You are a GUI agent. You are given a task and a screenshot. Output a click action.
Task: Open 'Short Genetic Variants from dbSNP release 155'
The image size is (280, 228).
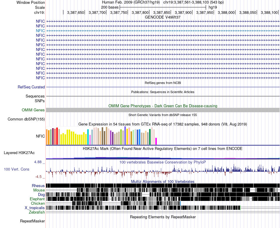[x=163, y=115]
